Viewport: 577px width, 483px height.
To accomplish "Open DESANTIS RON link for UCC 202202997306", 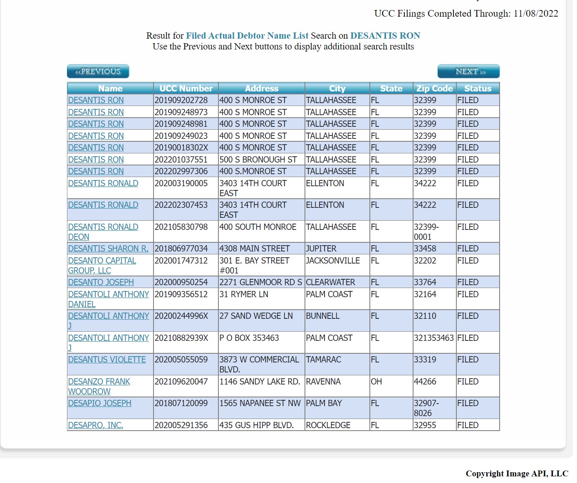I will (96, 171).
